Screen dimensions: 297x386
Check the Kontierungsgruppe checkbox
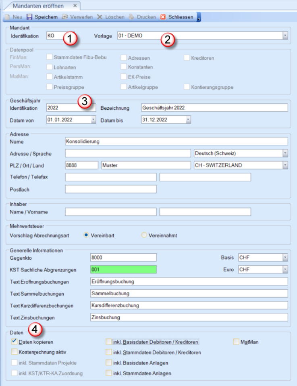(x=187, y=87)
